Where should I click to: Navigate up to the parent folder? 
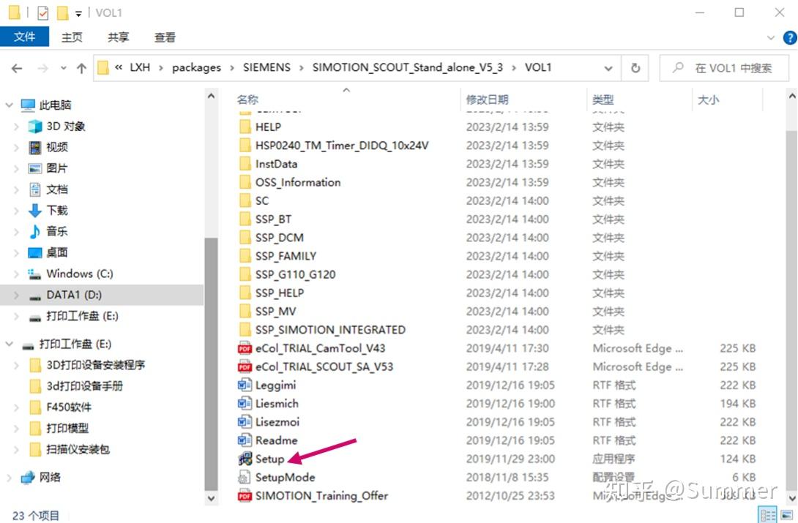81,67
